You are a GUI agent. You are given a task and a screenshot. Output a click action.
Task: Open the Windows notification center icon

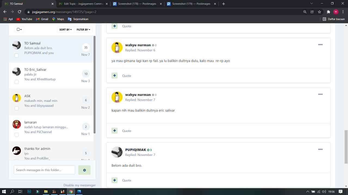341,191
